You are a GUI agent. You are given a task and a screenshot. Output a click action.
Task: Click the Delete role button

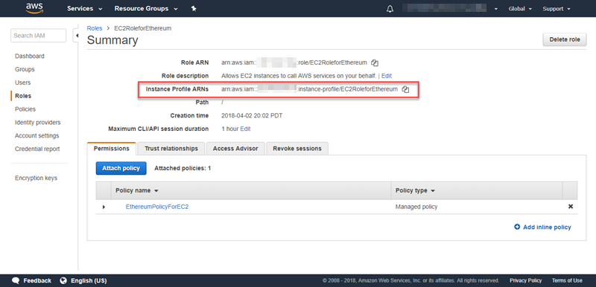(x=565, y=39)
